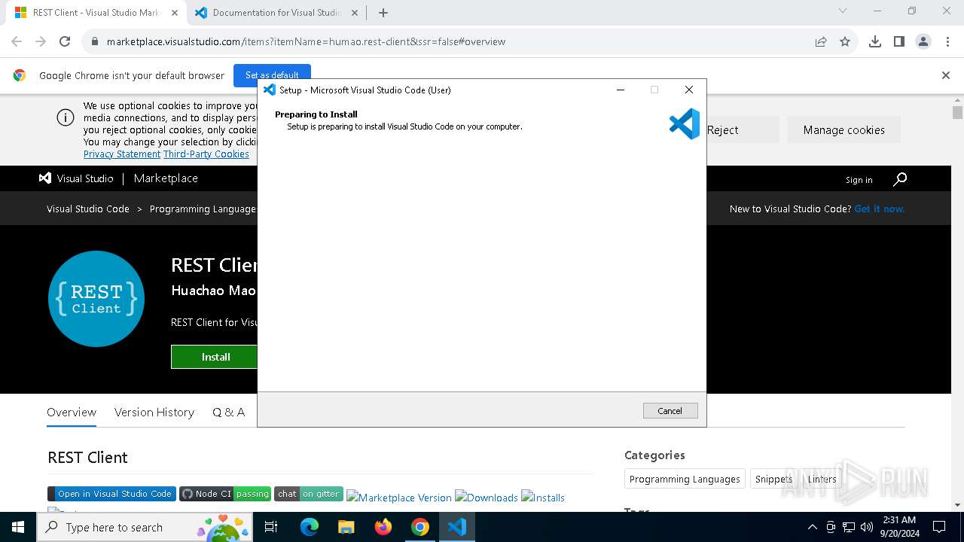964x542 pixels.
Task: Click Visual Studio Code breadcrumb
Action: pos(88,209)
